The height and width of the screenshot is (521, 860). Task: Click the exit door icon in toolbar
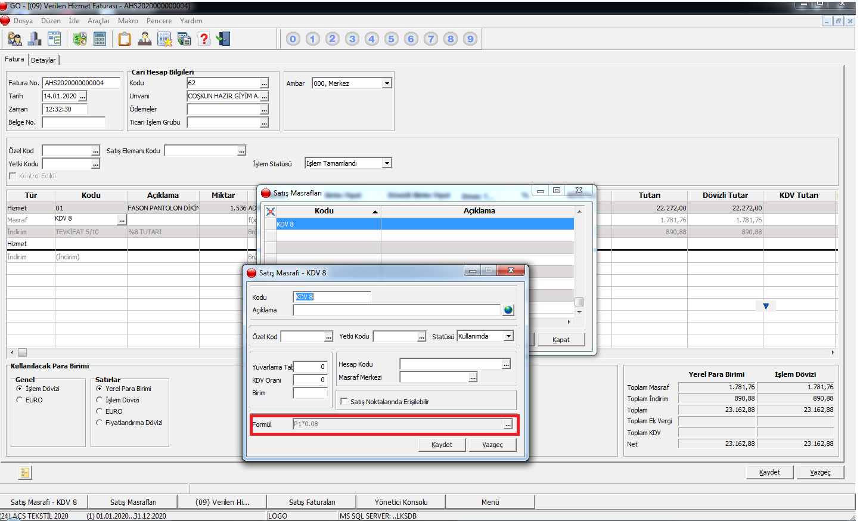[x=223, y=39]
